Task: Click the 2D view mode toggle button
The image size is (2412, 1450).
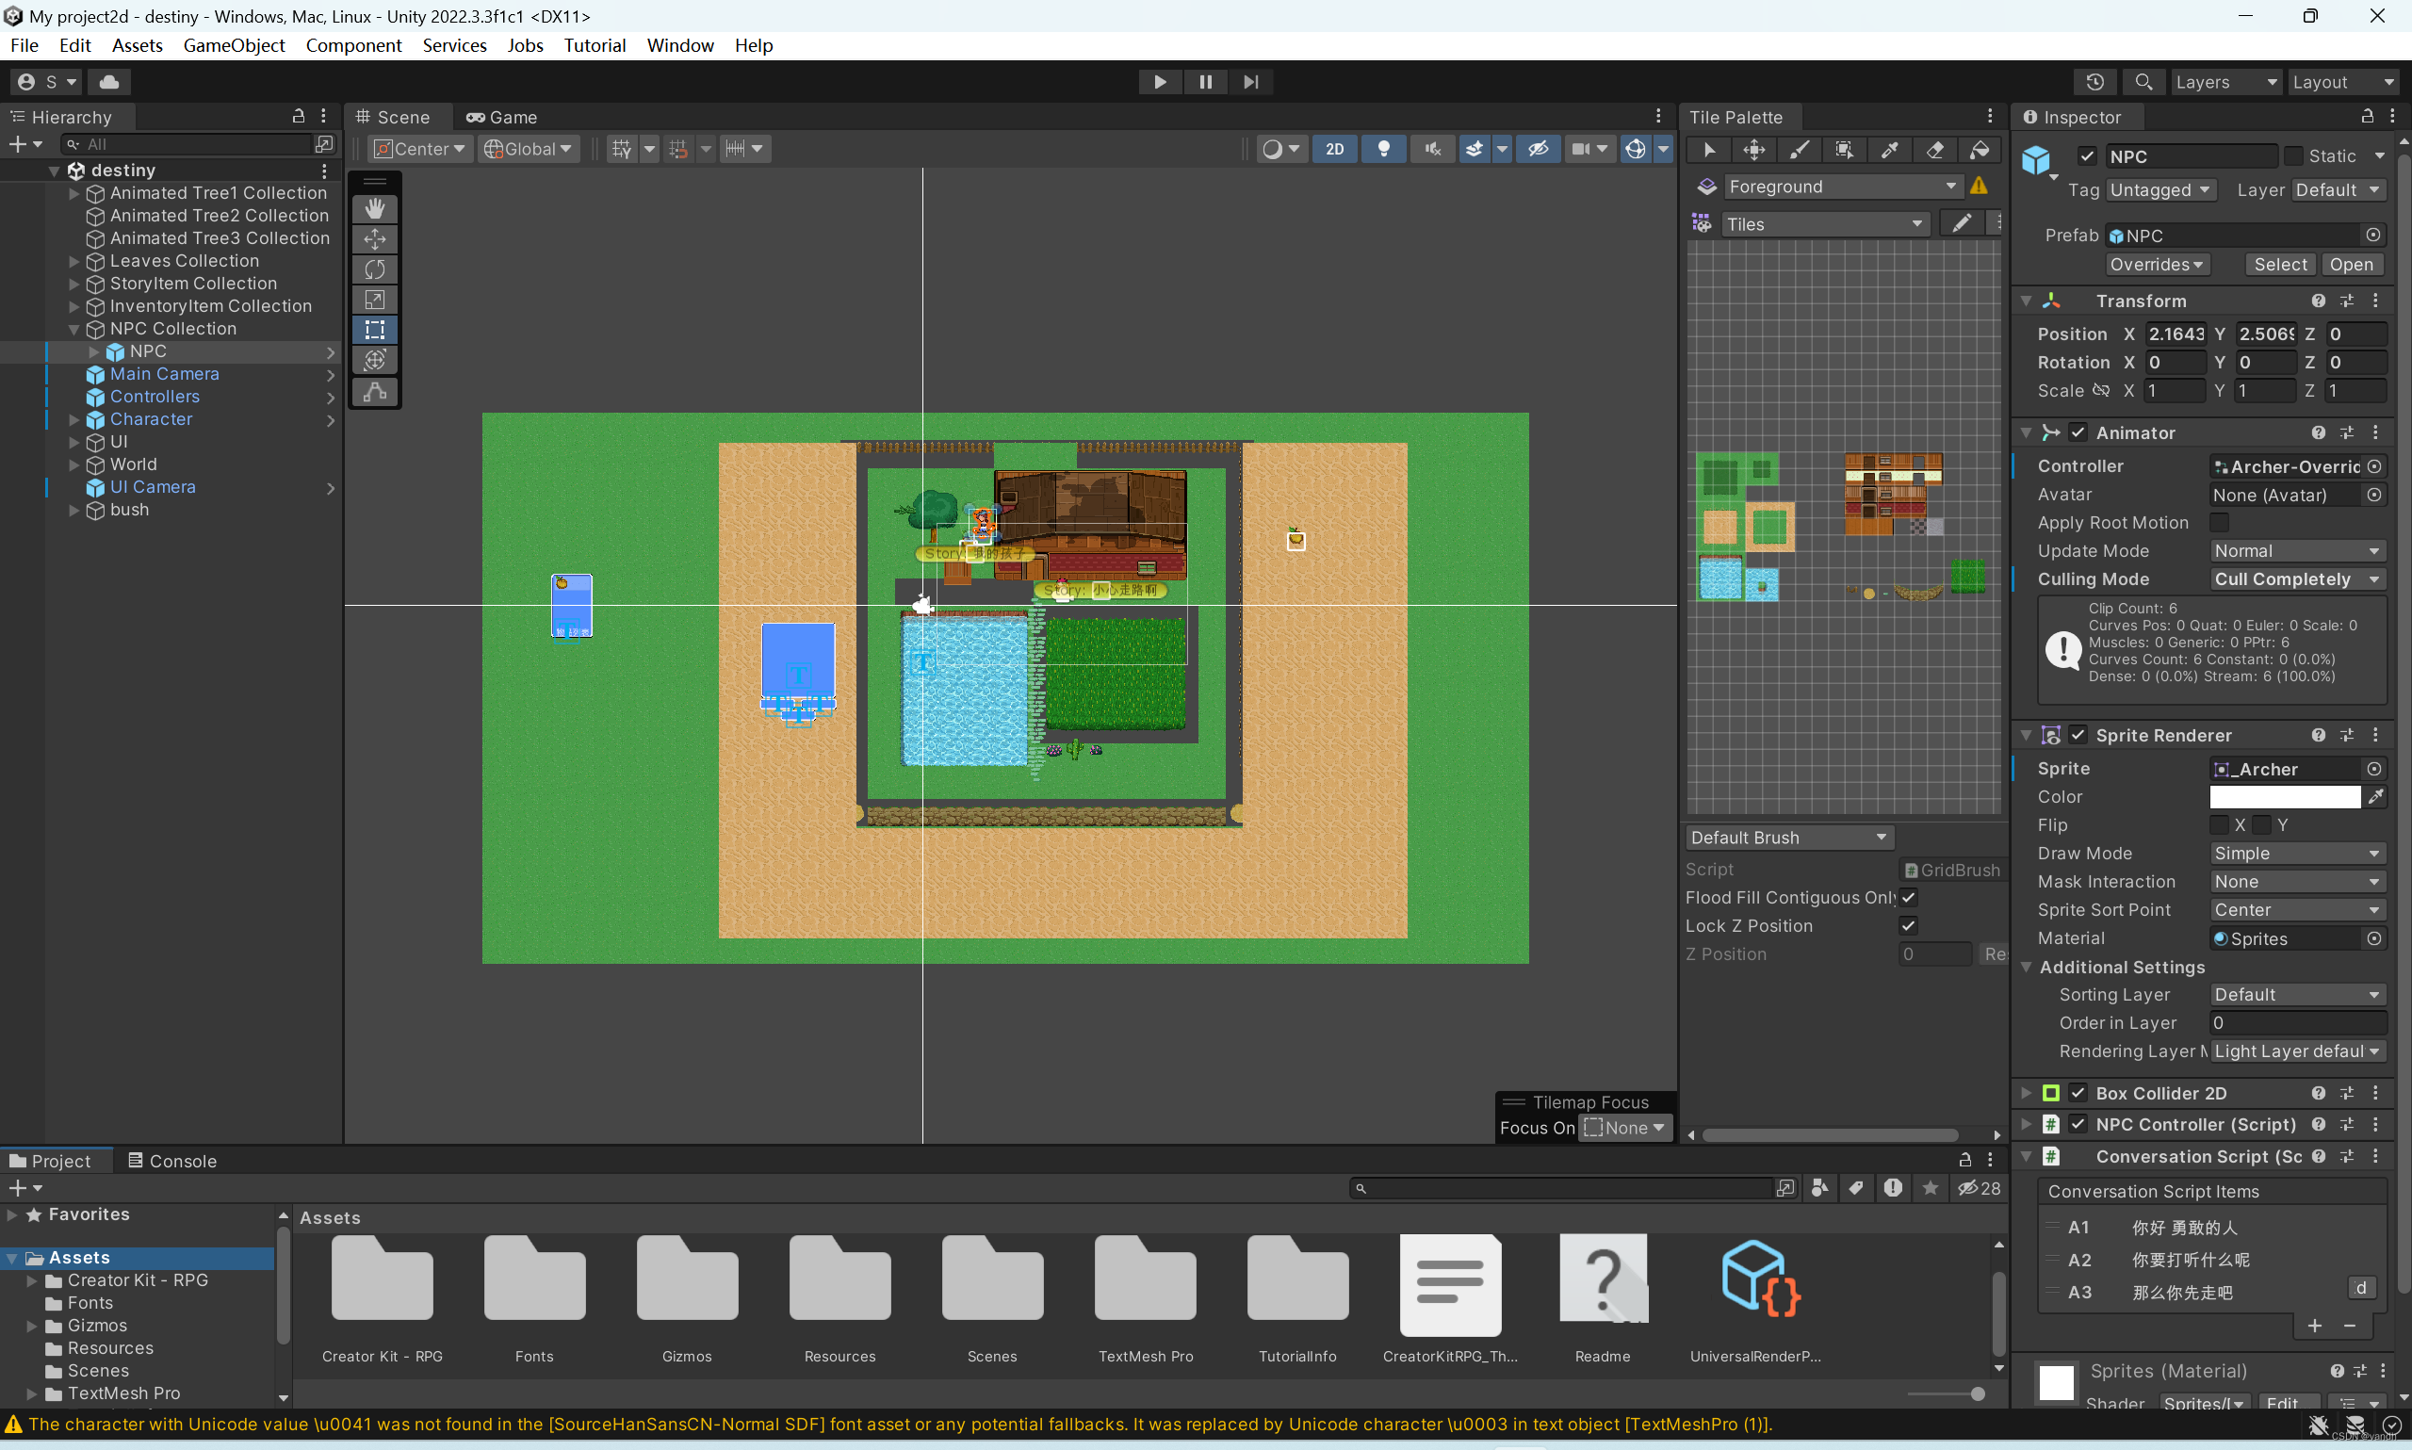Action: tap(1335, 148)
